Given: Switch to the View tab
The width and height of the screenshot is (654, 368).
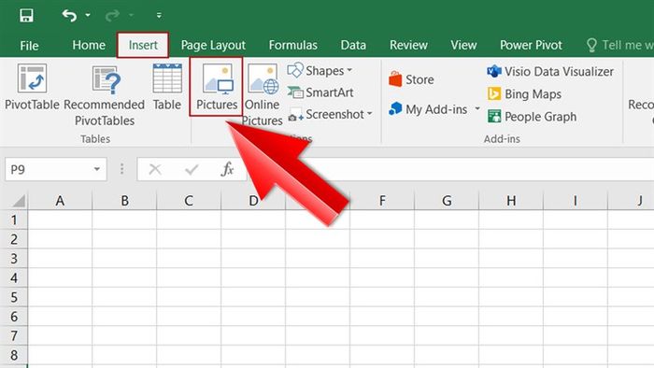Looking at the screenshot, I should (463, 45).
